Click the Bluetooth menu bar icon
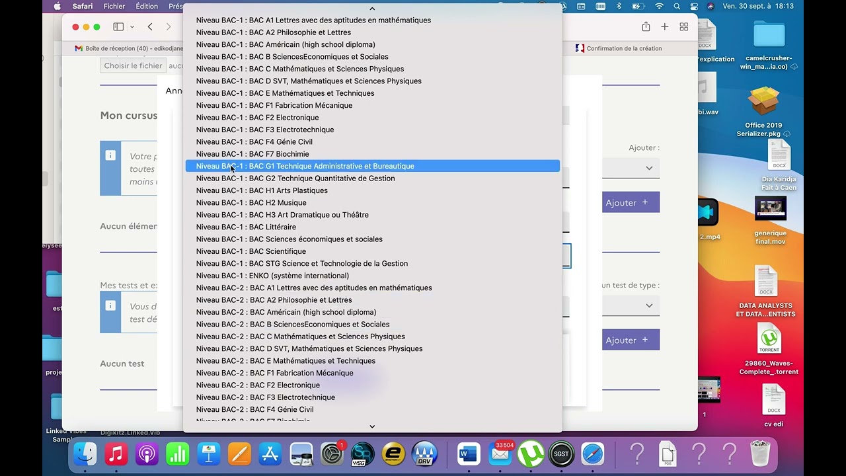The height and width of the screenshot is (476, 846). click(619, 6)
